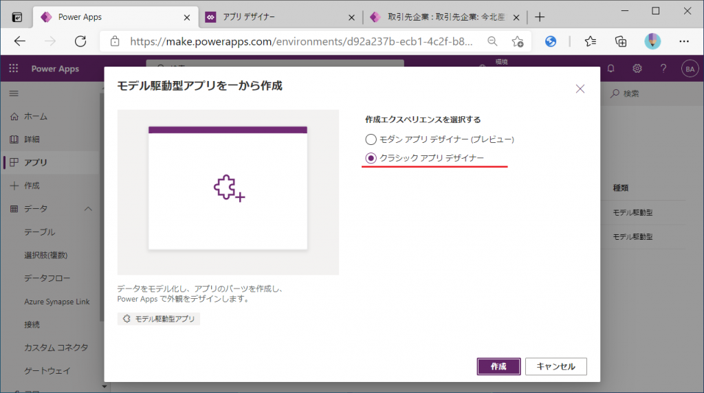Image resolution: width=704 pixels, height=393 pixels.
Task: Toggle the hamburger navigation menu
Action: click(14, 93)
